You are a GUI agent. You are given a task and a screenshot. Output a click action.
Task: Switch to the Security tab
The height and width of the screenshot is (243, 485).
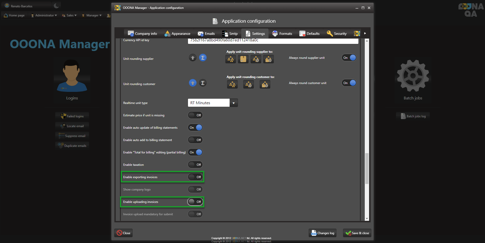pyautogui.click(x=337, y=34)
